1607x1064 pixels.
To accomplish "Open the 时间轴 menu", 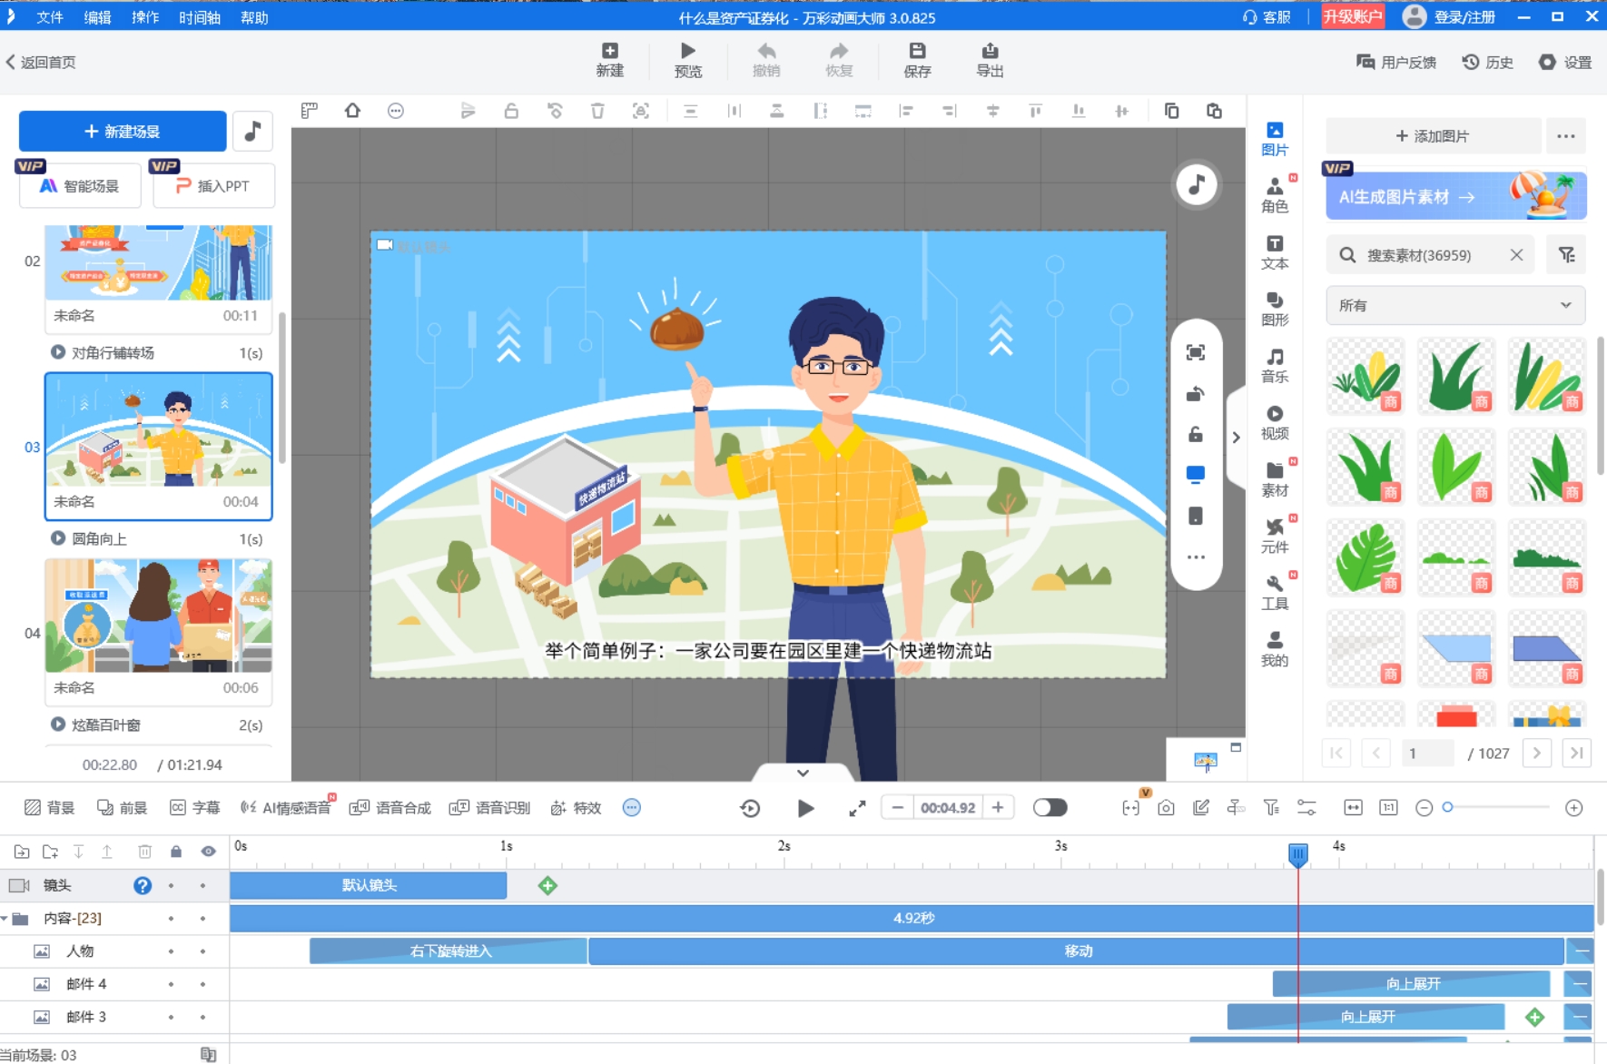I will click(x=199, y=17).
